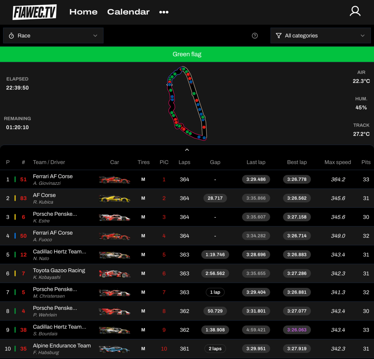Sort by the Gap column header
Image resolution: width=374 pixels, height=359 pixels.
click(215, 162)
